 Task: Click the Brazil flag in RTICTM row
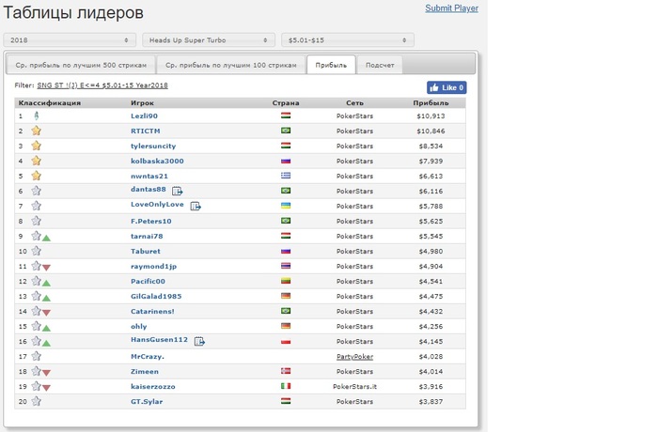pyautogui.click(x=286, y=131)
